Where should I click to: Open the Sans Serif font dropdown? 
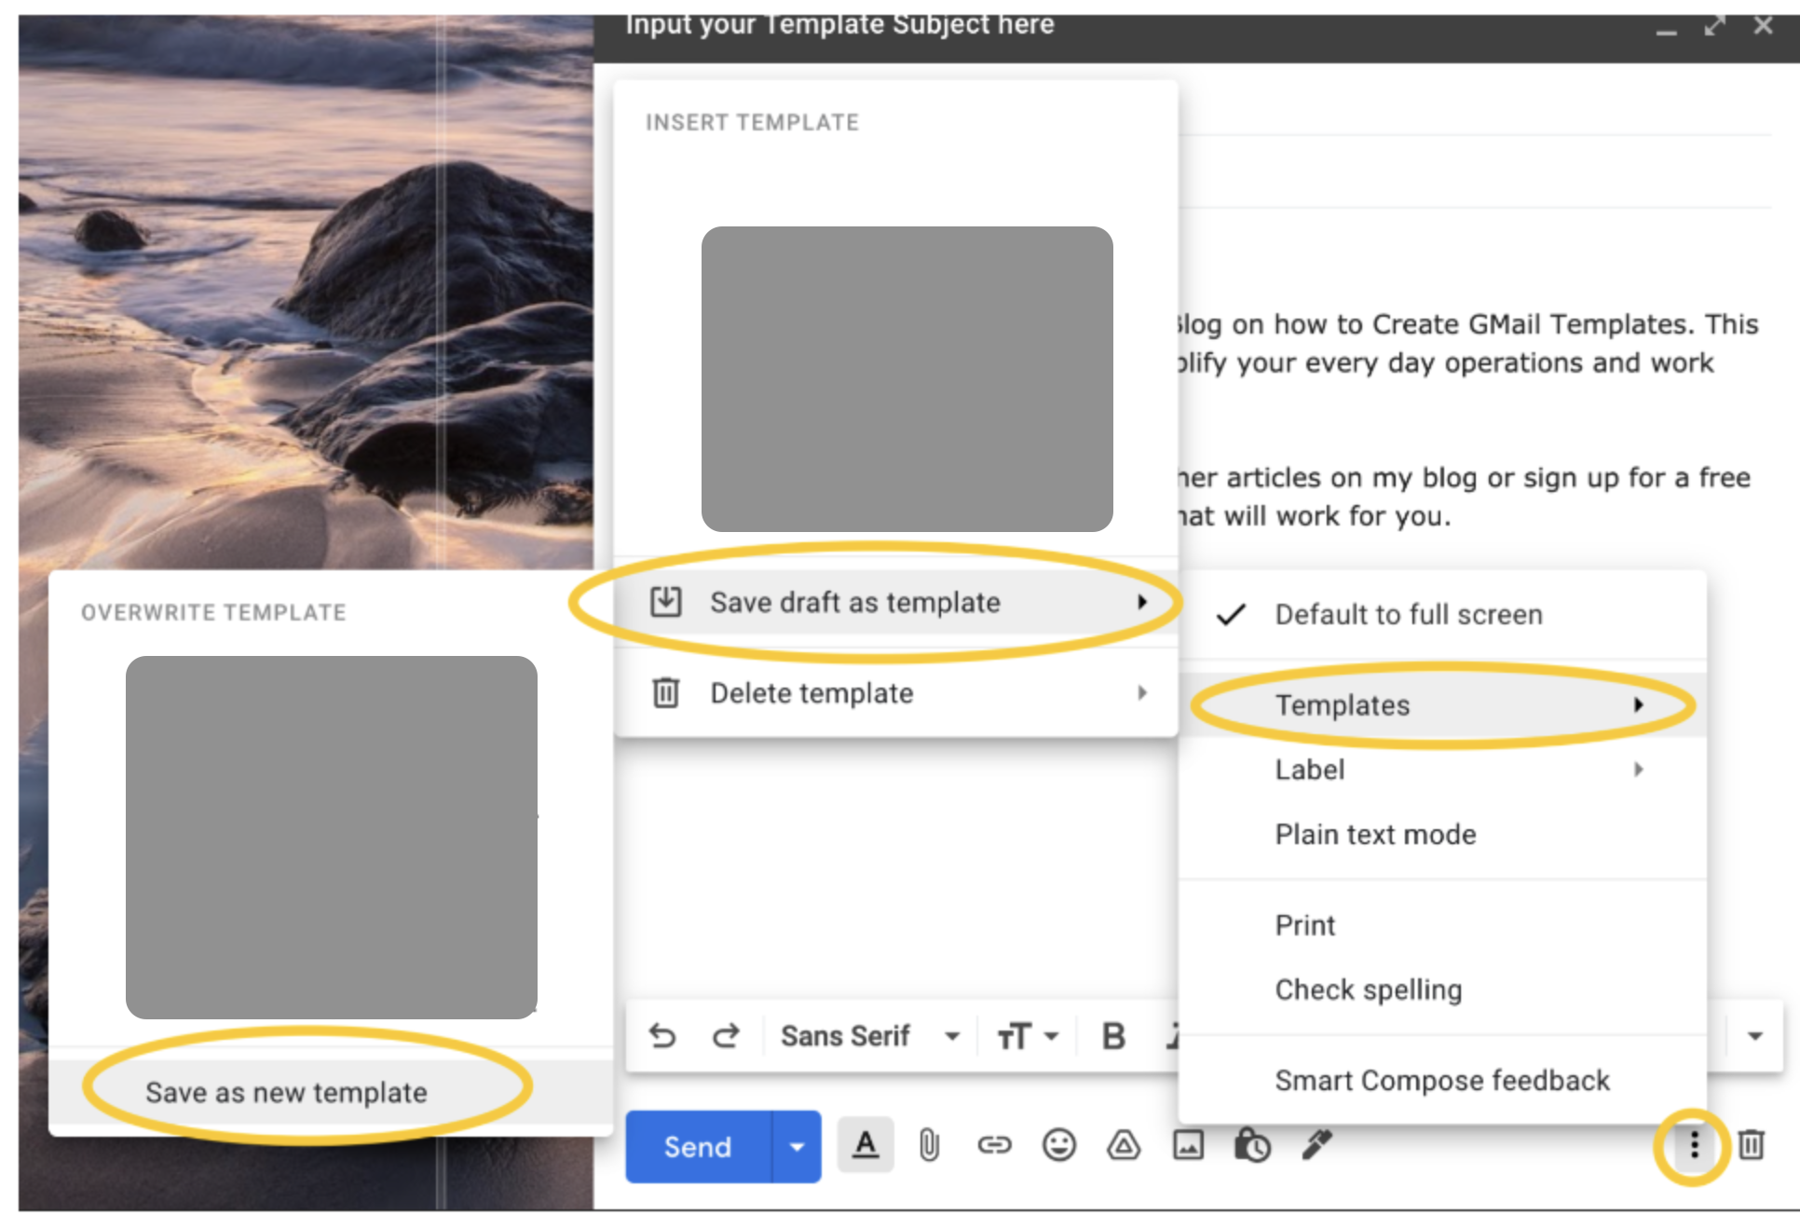click(x=952, y=1035)
